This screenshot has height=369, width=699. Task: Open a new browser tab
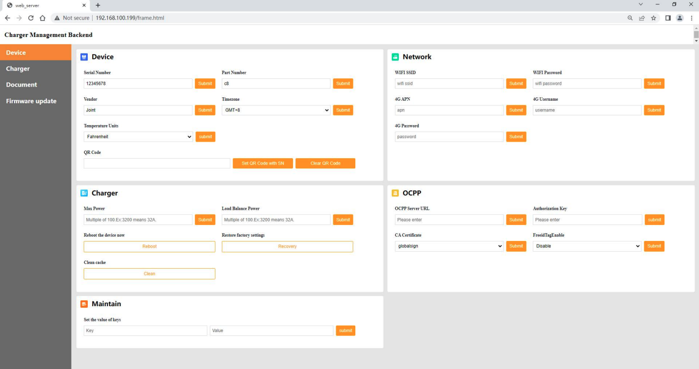click(x=98, y=5)
